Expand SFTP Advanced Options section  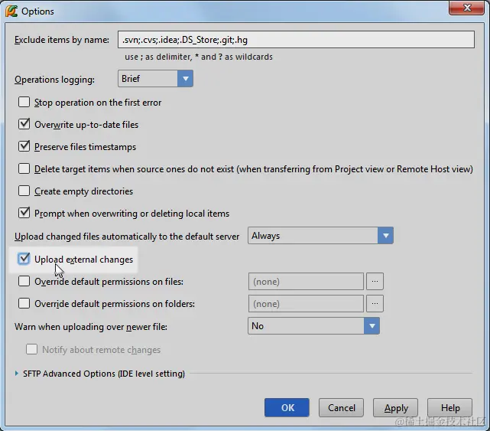click(x=17, y=374)
